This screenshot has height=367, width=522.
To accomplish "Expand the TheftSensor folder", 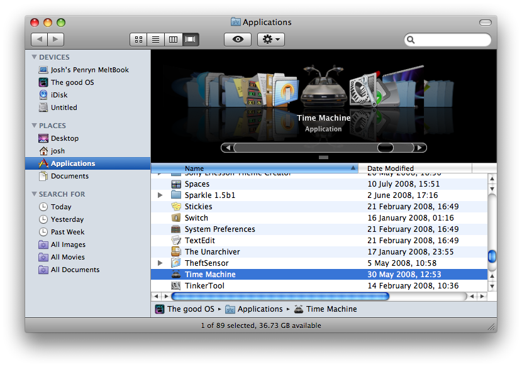I will 160,263.
